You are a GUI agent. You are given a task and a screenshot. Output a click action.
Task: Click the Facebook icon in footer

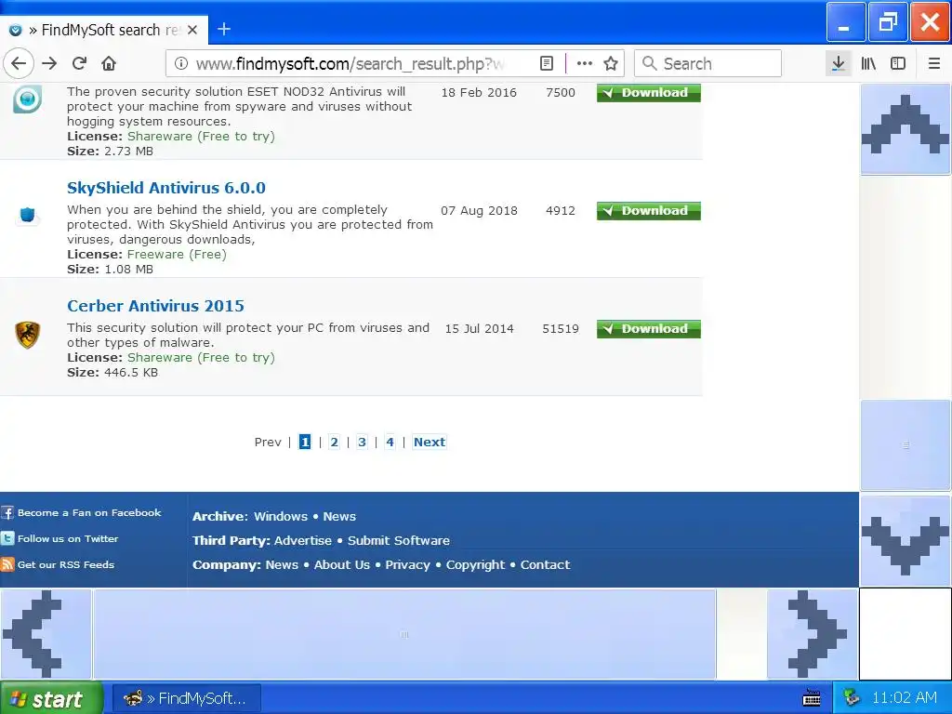point(7,513)
